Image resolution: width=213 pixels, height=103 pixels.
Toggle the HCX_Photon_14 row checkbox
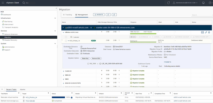[x=66, y=41]
